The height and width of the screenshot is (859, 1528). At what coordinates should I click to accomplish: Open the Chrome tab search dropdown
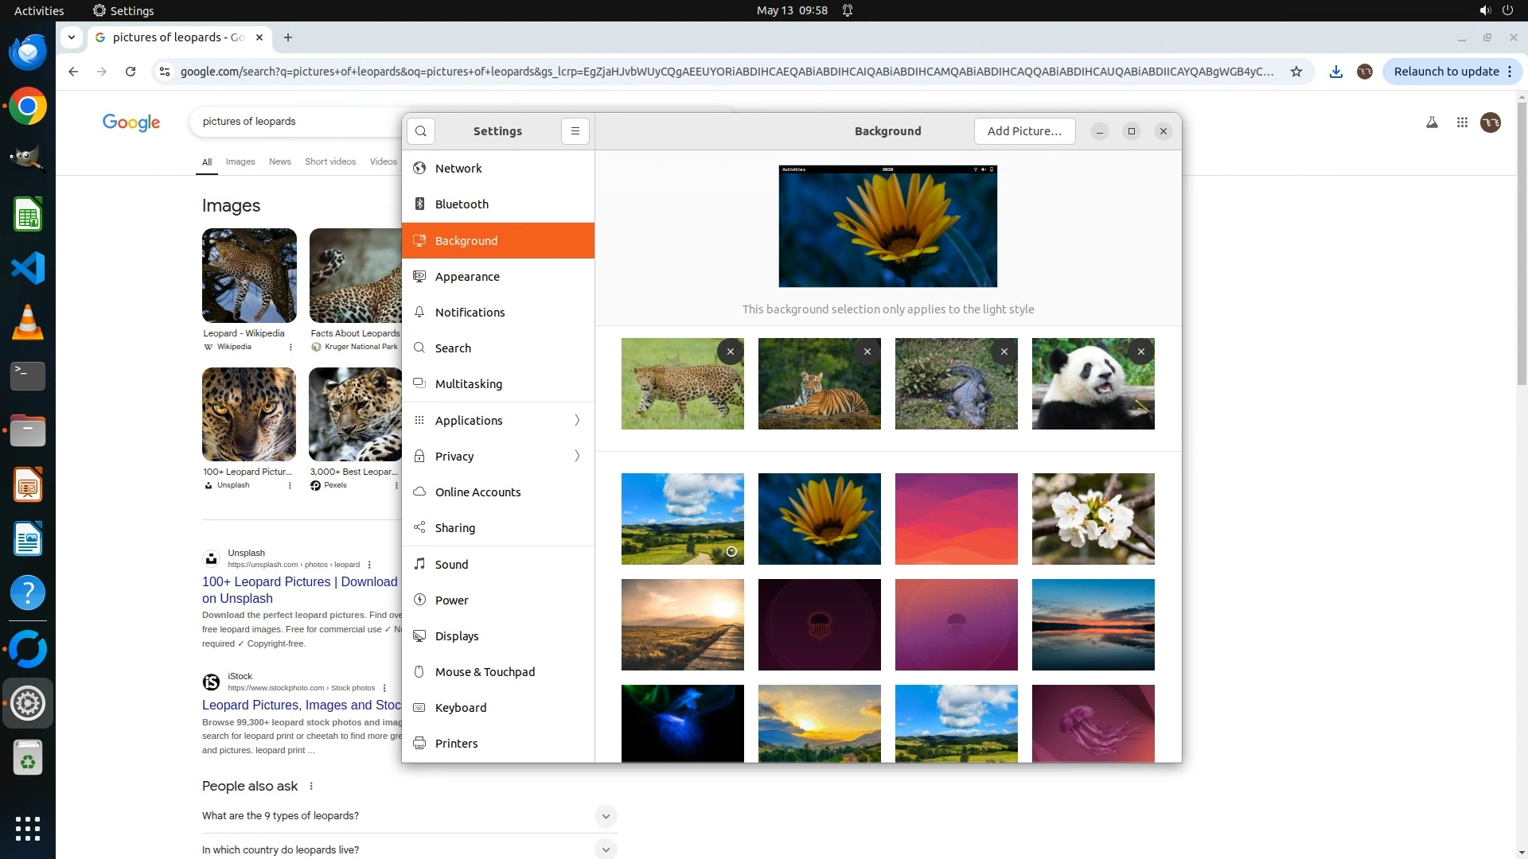(x=72, y=37)
